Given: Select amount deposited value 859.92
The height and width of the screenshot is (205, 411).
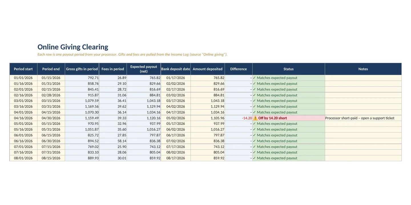Looking at the screenshot, I should pos(208,158).
